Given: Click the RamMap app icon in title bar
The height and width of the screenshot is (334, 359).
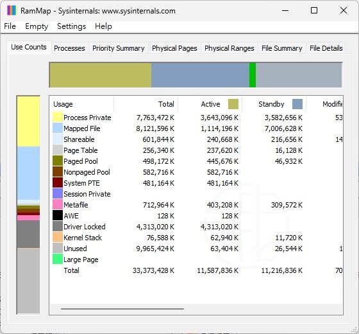Looking at the screenshot, I should [x=12, y=10].
